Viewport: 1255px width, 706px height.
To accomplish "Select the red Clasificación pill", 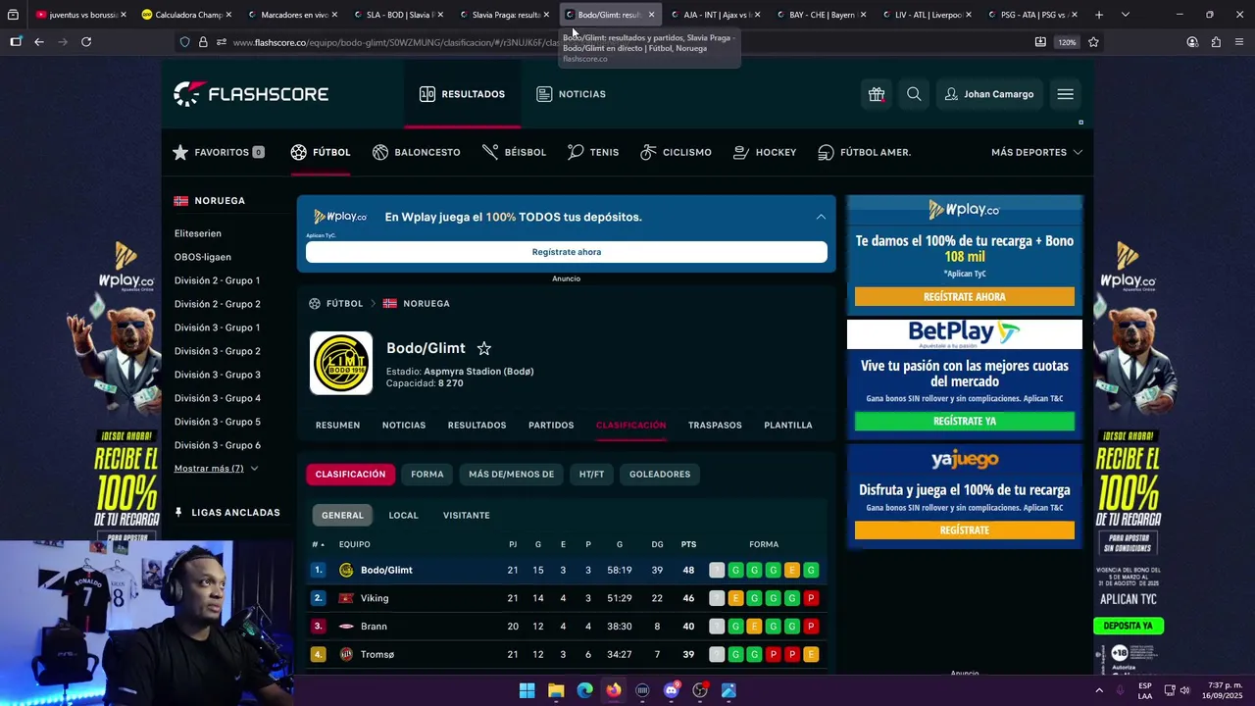I will [x=350, y=475].
